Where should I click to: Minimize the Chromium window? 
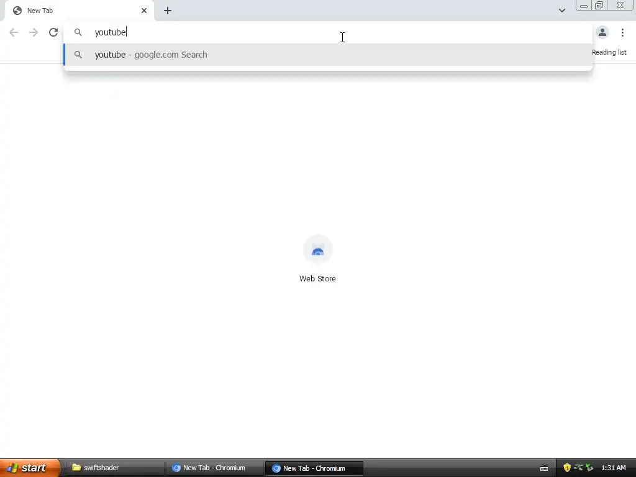point(584,6)
